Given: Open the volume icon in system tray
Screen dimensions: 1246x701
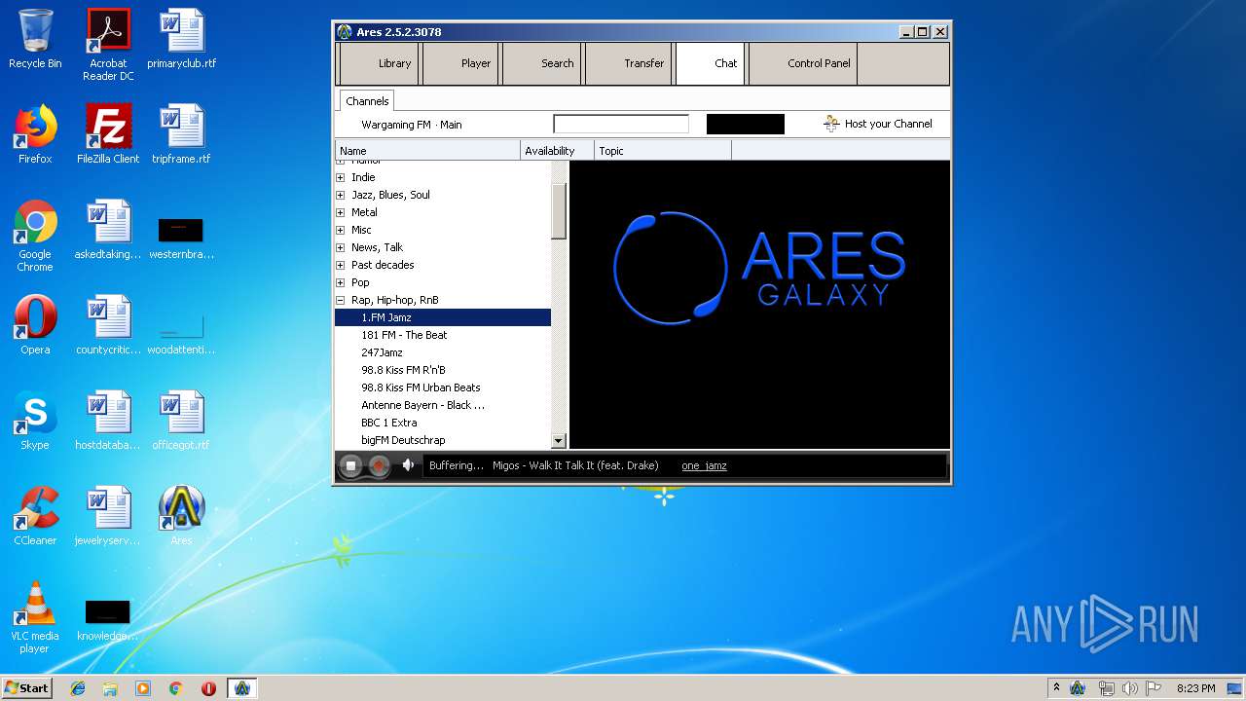Looking at the screenshot, I should (1129, 688).
